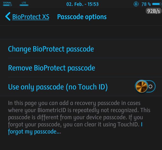Tap the Passcode options title
The width and height of the screenshot is (162, 150).
[82, 17]
